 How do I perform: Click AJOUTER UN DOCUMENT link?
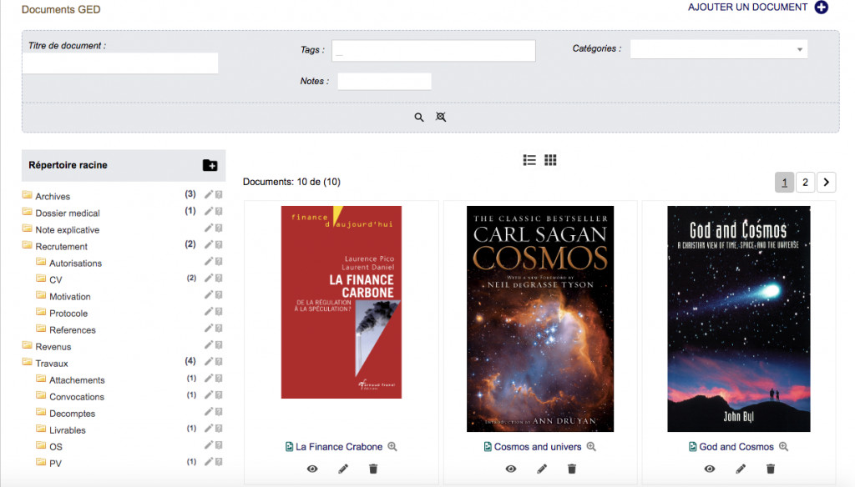(x=747, y=7)
